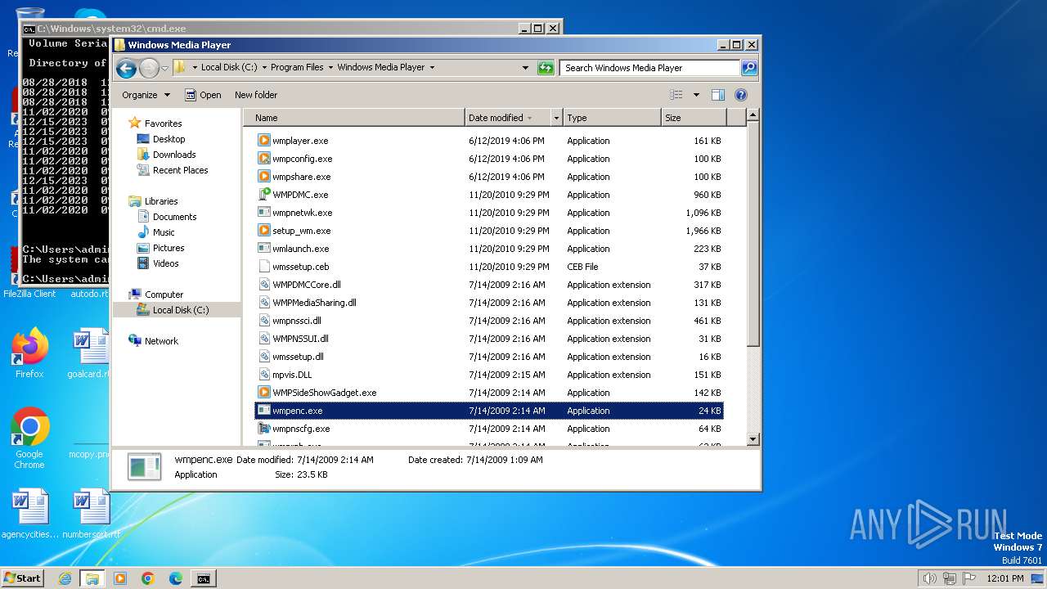Open Desktop under Favorites

tap(169, 139)
